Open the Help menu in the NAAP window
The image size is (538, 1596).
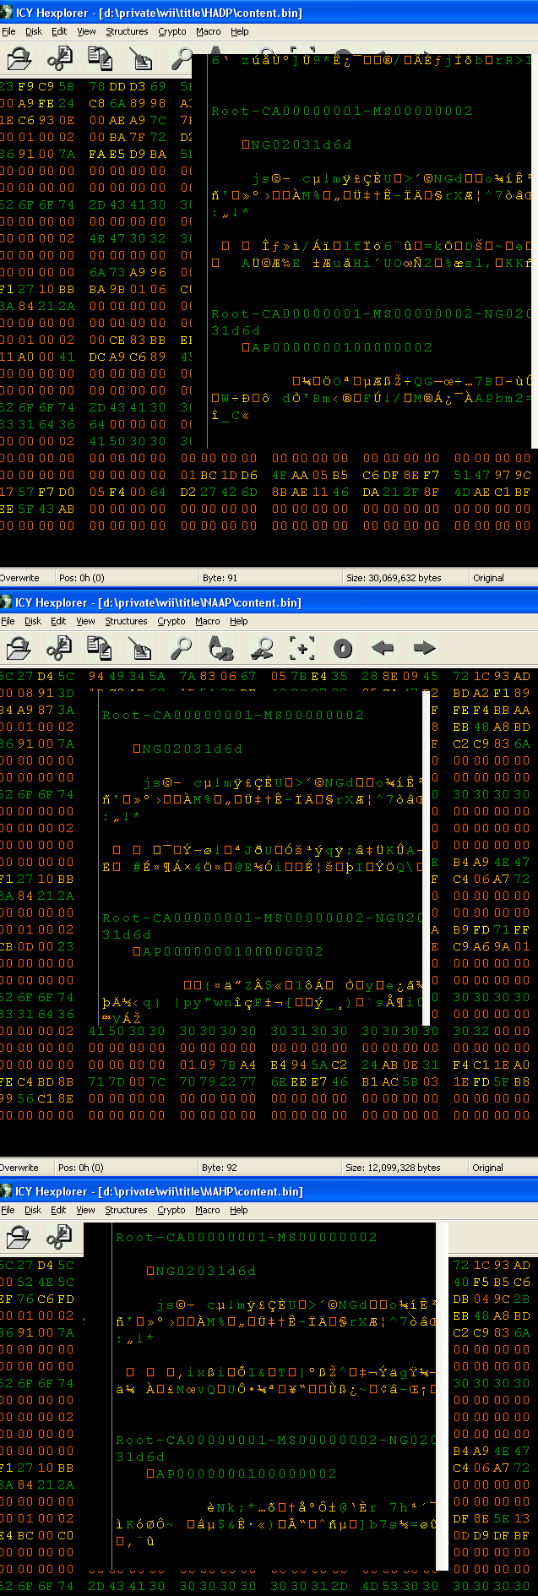click(239, 621)
